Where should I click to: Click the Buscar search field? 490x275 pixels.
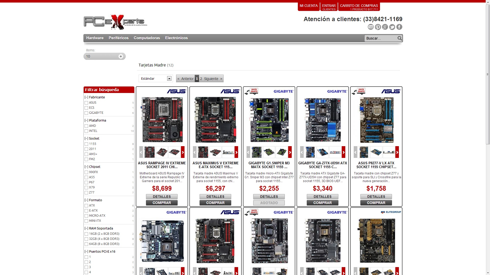[380, 38]
